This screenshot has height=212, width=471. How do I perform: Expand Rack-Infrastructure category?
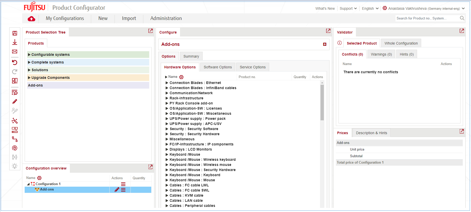coord(167,98)
